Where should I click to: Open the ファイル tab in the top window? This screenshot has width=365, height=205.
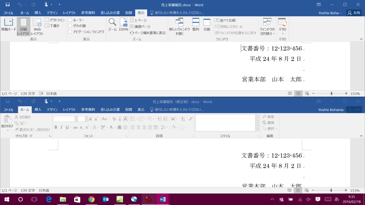[8, 13]
